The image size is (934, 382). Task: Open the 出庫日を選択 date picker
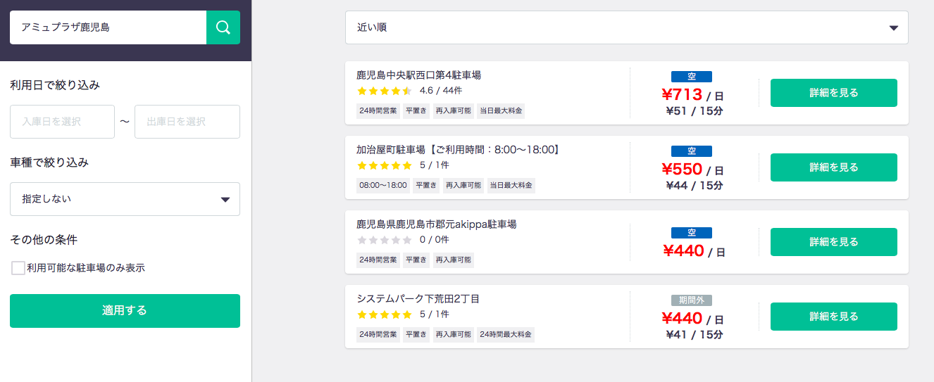[x=187, y=122]
